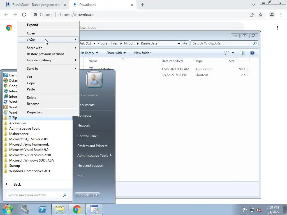This screenshot has height=215, width=287.
Task: Click Explorer's refresh address button
Action: point(185,43)
